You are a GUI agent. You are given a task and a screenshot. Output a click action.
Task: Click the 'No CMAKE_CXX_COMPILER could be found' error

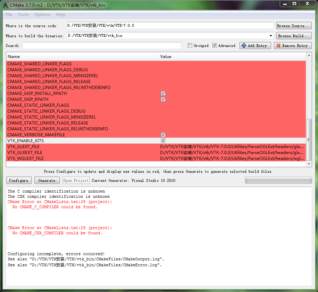click(57, 233)
